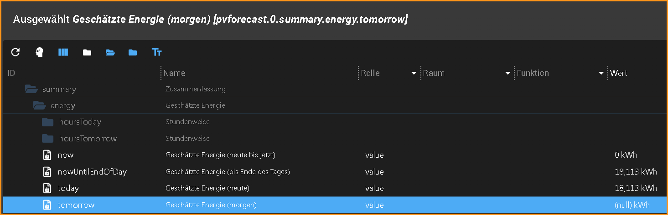Collapse the energy folder
Viewport: 668px width, 215px height.
[x=40, y=105]
